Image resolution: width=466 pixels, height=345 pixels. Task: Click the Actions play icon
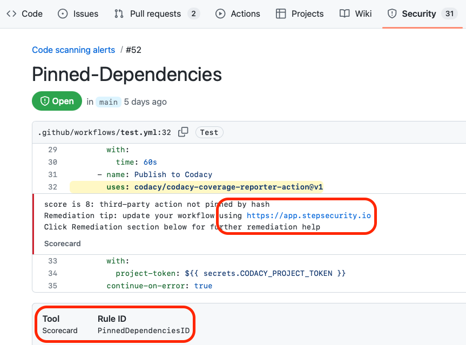click(219, 13)
